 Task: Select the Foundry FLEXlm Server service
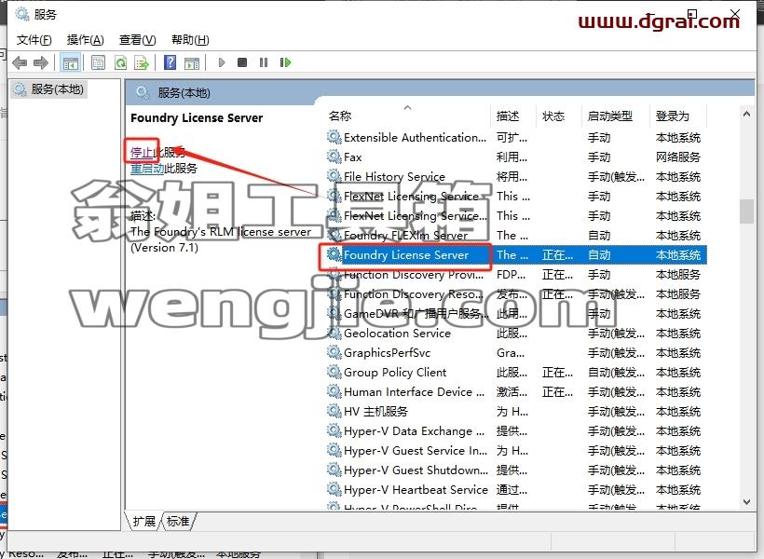coord(515,235)
